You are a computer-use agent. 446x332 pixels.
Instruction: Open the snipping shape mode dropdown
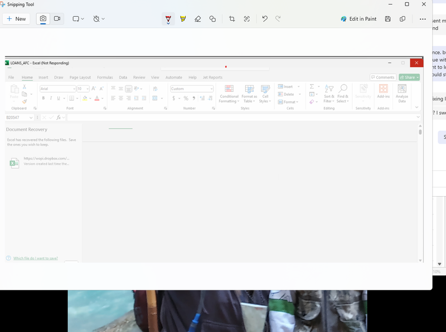coord(78,19)
